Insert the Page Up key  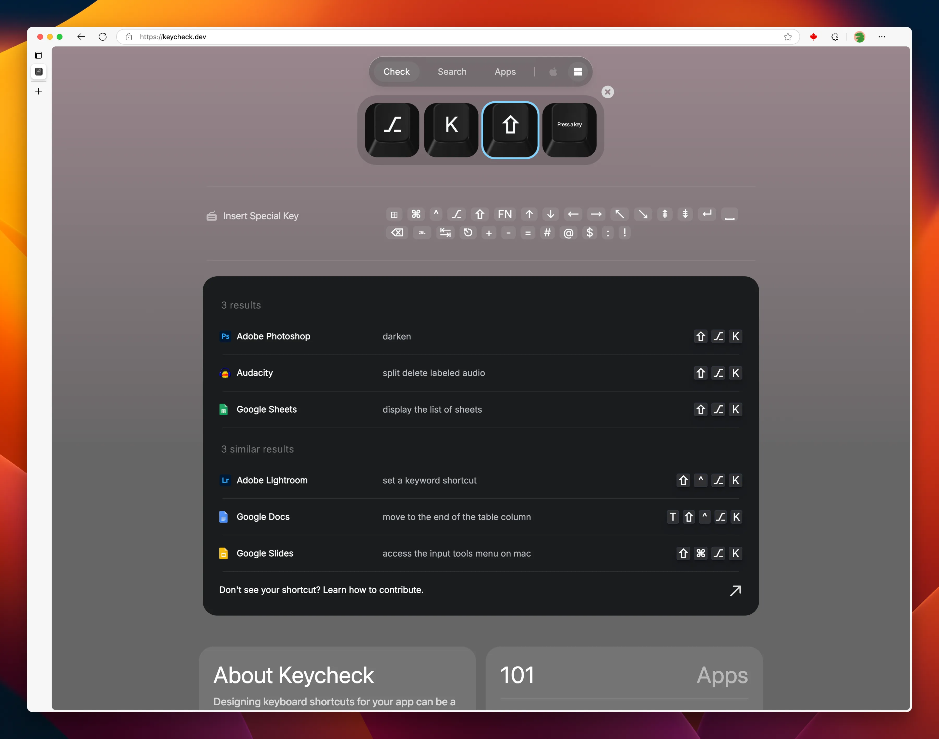tap(665, 214)
